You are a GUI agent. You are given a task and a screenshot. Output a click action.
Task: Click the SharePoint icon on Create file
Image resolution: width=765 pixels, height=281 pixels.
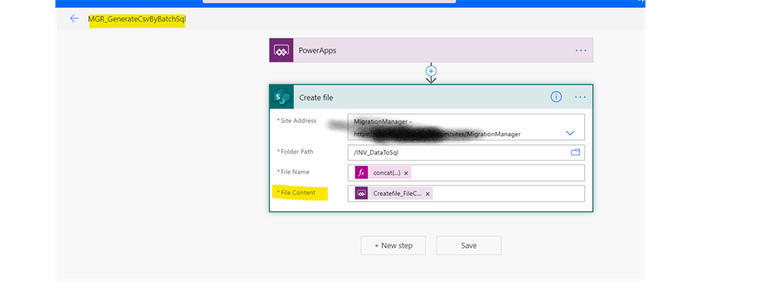(281, 97)
